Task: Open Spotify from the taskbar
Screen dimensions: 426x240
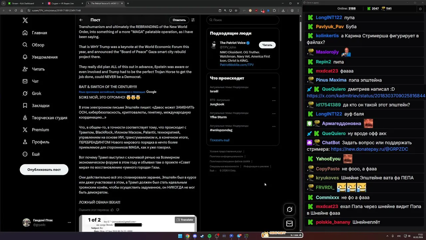Action: (x=209, y=236)
